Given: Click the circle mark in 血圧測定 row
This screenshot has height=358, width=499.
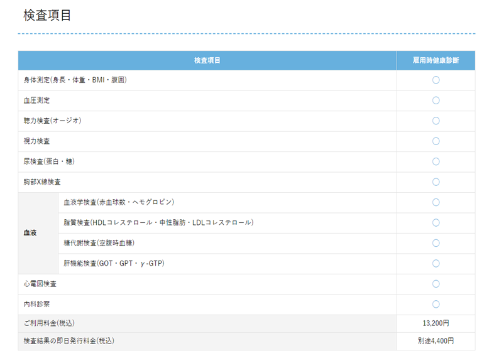Looking at the screenshot, I should pyautogui.click(x=436, y=100).
